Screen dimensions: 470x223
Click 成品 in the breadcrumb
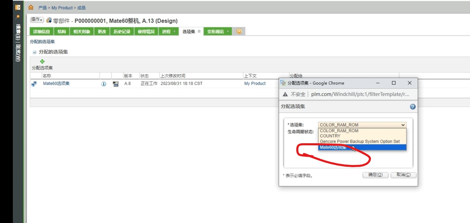[81, 8]
